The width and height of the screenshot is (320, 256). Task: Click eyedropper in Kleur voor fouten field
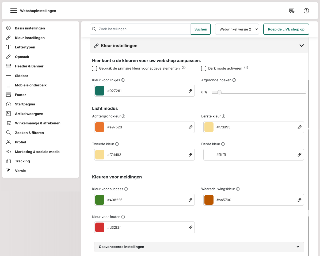click(191, 227)
